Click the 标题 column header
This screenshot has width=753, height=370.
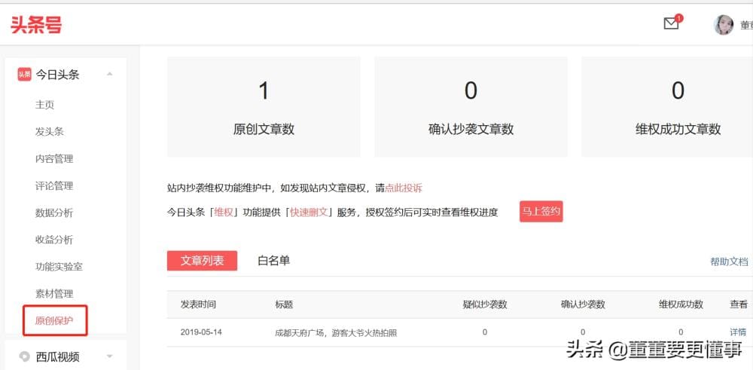[x=284, y=304]
